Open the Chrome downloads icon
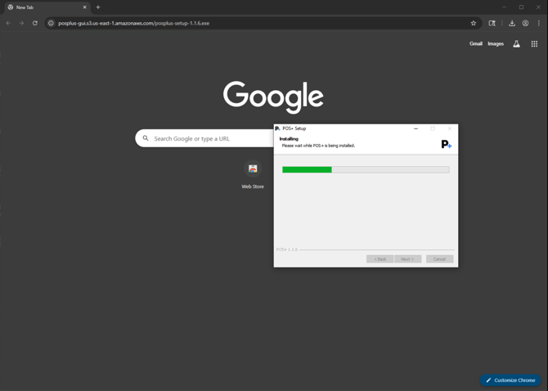The image size is (548, 391). (x=512, y=23)
